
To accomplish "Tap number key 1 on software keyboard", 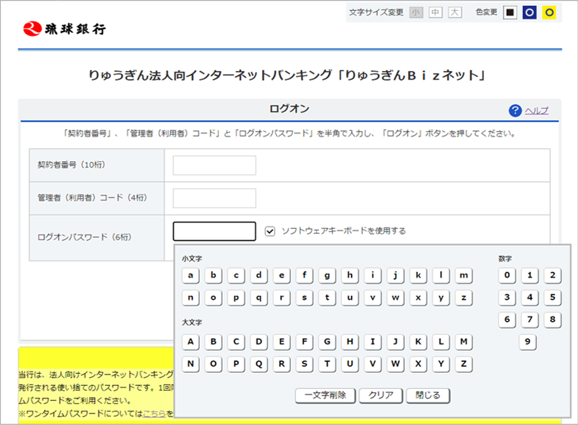I will coord(530,275).
